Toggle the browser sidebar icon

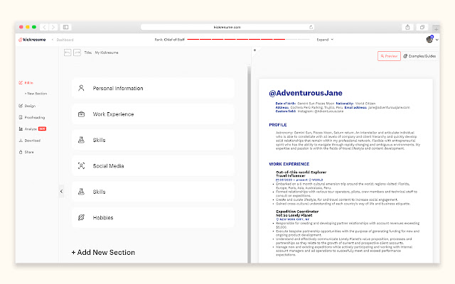65,27
